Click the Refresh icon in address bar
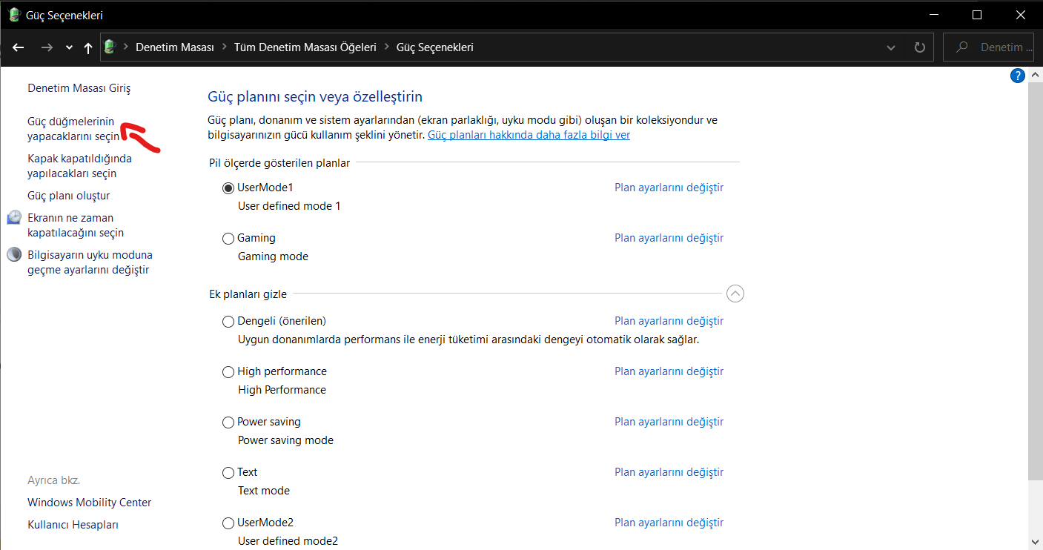The height and width of the screenshot is (550, 1043). pos(920,47)
